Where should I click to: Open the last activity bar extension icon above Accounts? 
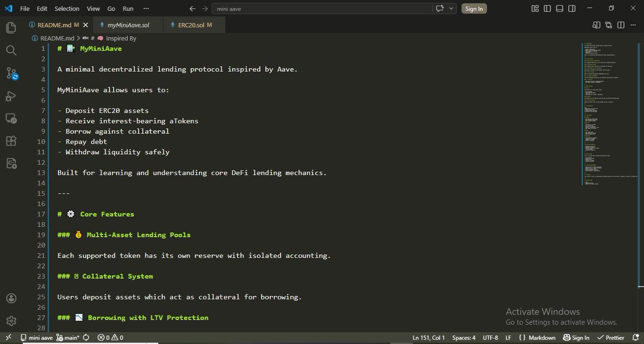[11, 163]
